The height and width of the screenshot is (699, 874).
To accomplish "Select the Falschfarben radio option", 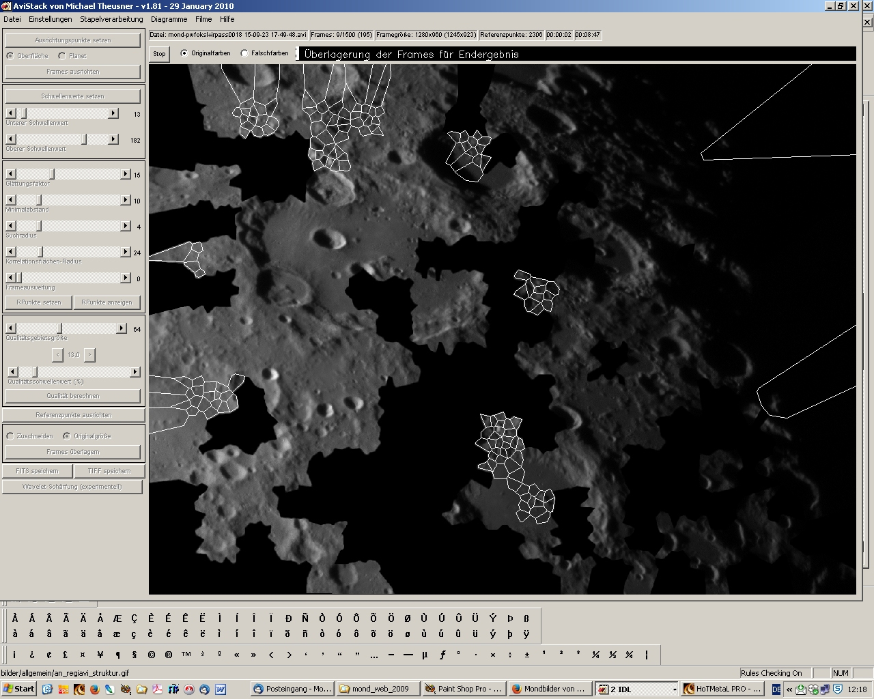I will pyautogui.click(x=244, y=53).
